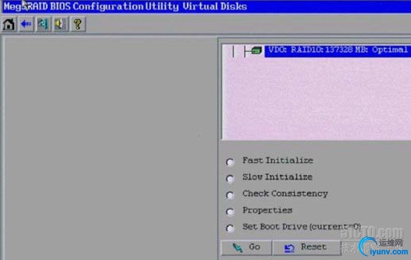Viewport: 411px width, 260px height.
Task: Select the Properties radio option
Action: click(230, 212)
